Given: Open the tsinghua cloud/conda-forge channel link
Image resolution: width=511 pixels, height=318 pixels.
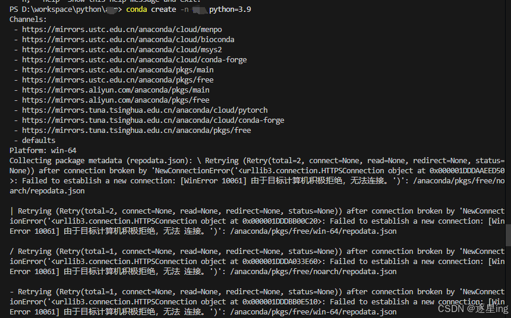Looking at the screenshot, I should pos(153,120).
